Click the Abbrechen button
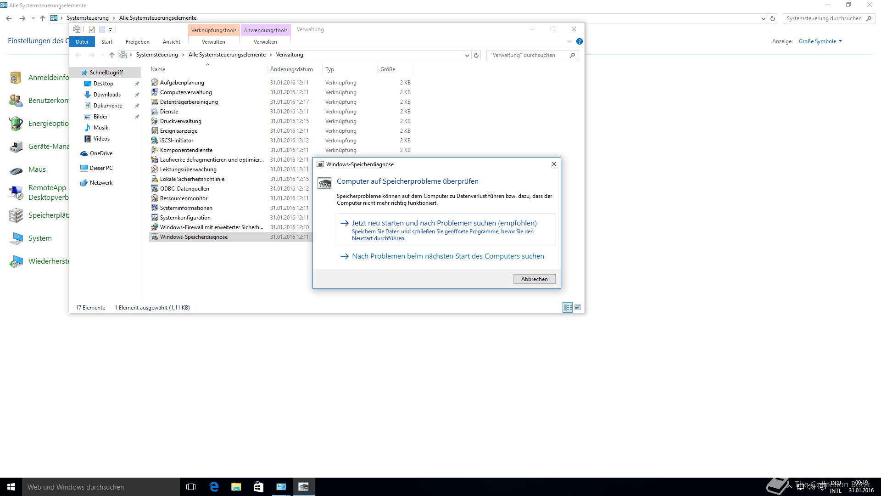 [535, 279]
